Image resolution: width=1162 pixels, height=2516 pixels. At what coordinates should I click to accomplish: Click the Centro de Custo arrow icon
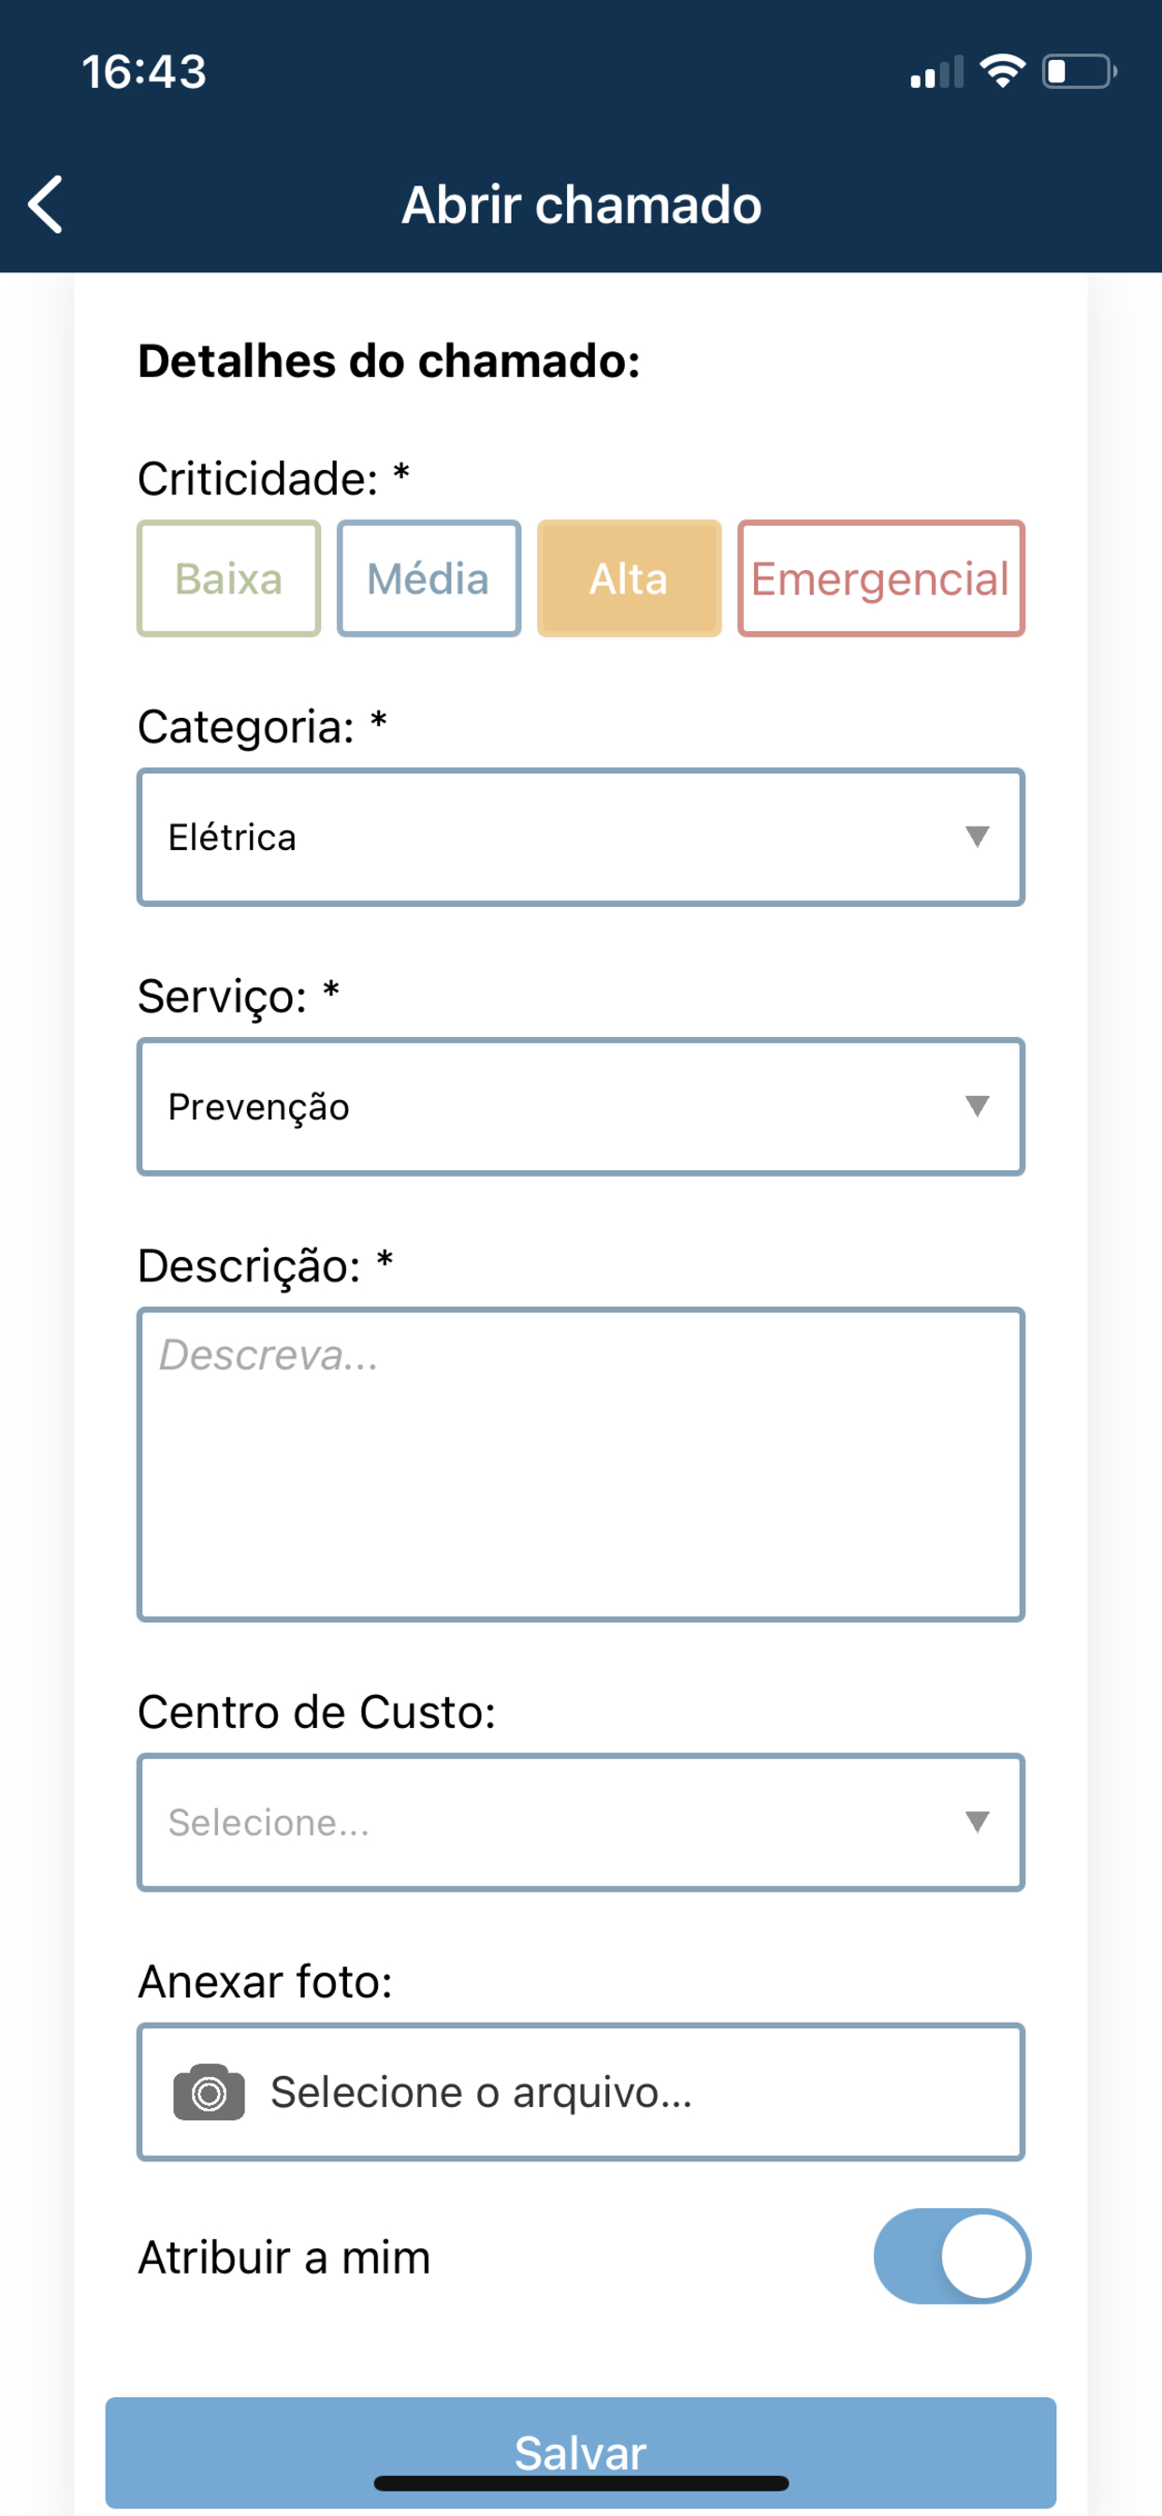(977, 1821)
